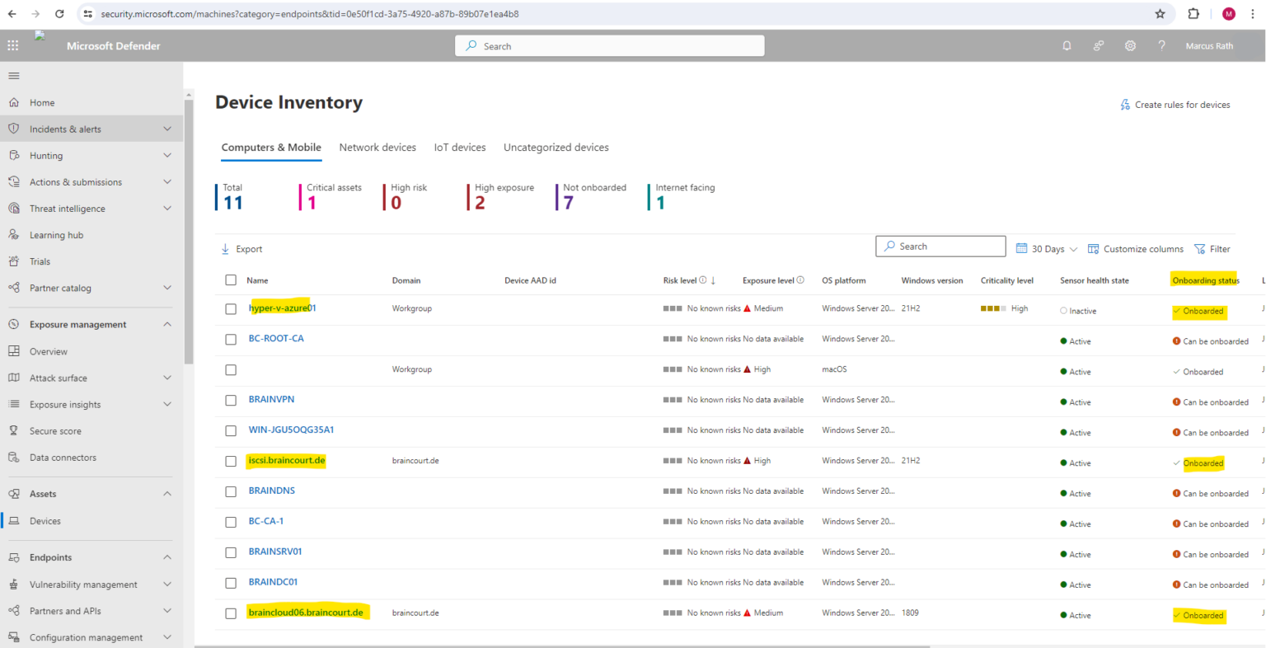Open help using the question mark icon

click(1161, 45)
